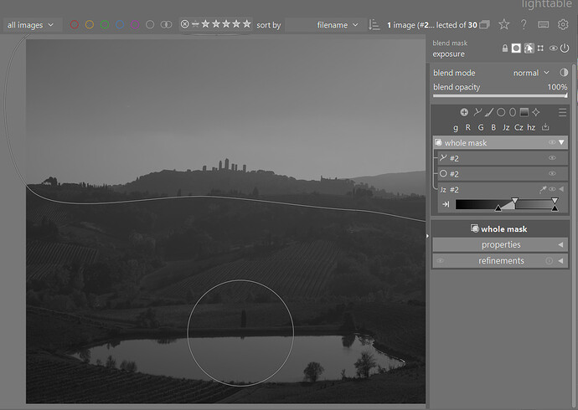The image size is (578, 410).
Task: Select the whole mask tree row
Action: (500, 142)
